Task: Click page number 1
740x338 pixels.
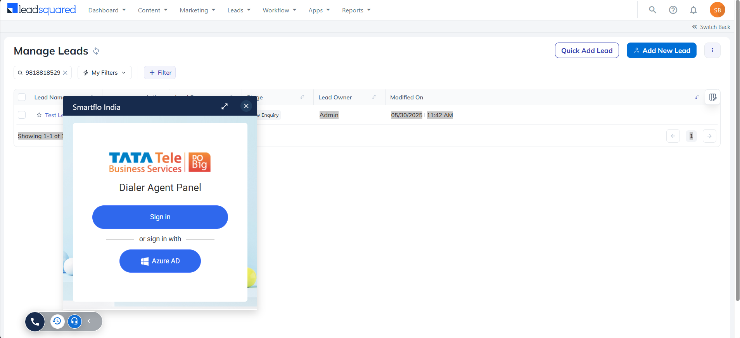Action: pos(691,136)
